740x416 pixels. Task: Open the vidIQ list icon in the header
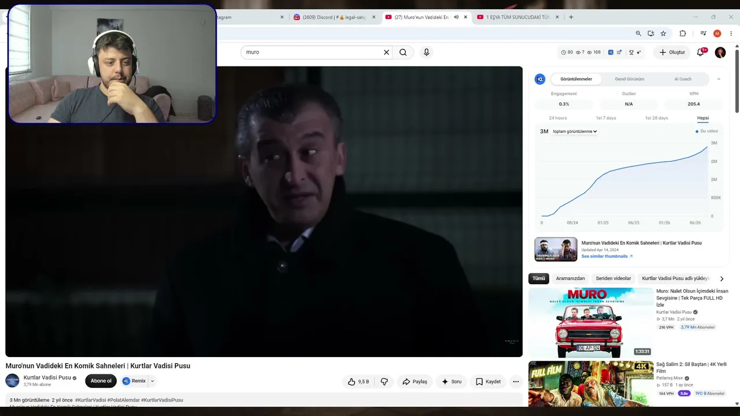tap(619, 52)
